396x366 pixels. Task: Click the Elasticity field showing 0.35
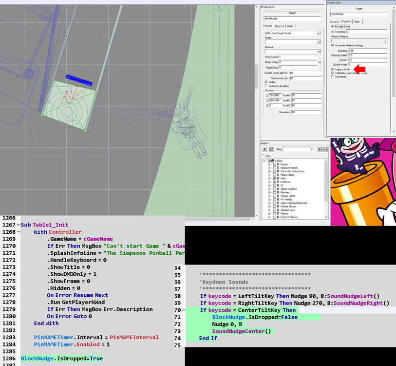[x=367, y=51]
